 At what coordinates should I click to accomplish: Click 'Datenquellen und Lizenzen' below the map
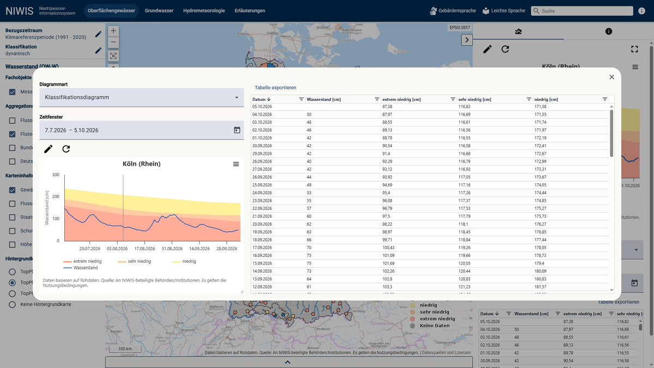click(x=446, y=353)
